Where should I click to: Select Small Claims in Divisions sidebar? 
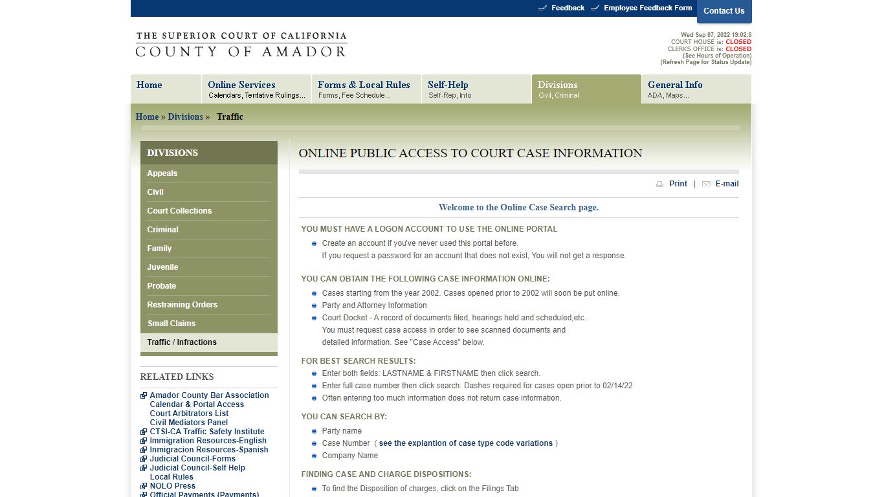(208, 324)
